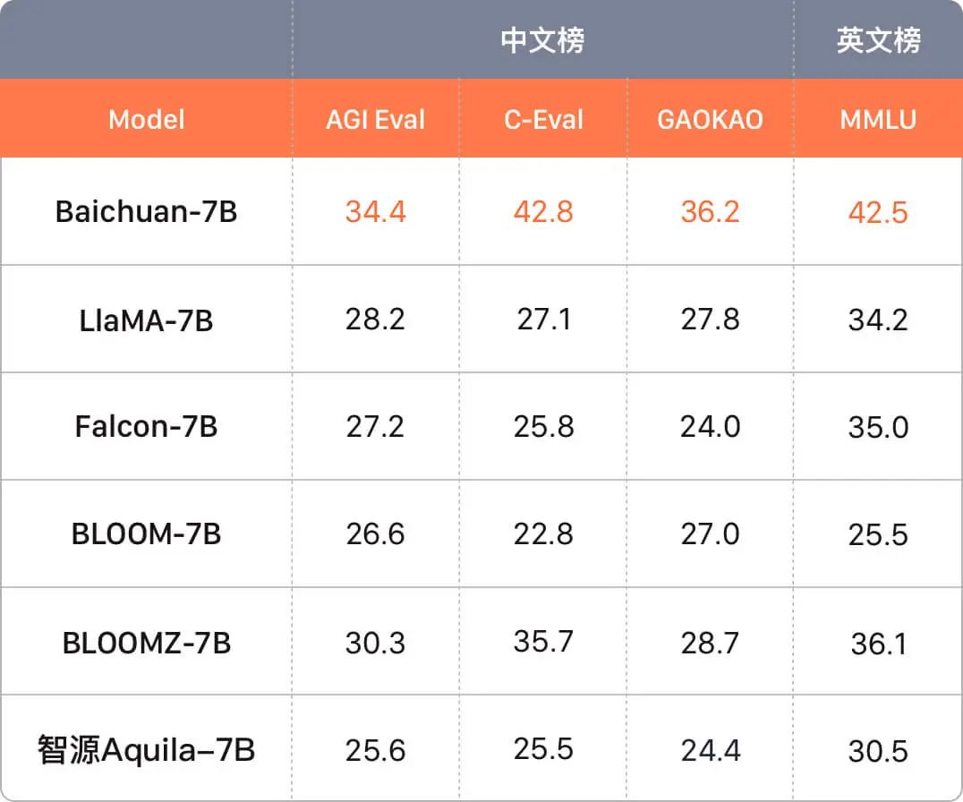This screenshot has height=802, width=963.
Task: Click Baichuan-7B's AGI Eval score 34.4
Action: (x=375, y=211)
